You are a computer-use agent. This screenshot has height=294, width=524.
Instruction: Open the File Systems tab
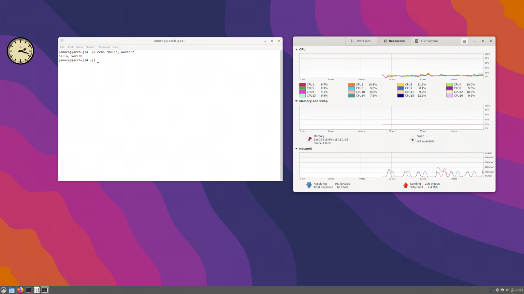[427, 41]
